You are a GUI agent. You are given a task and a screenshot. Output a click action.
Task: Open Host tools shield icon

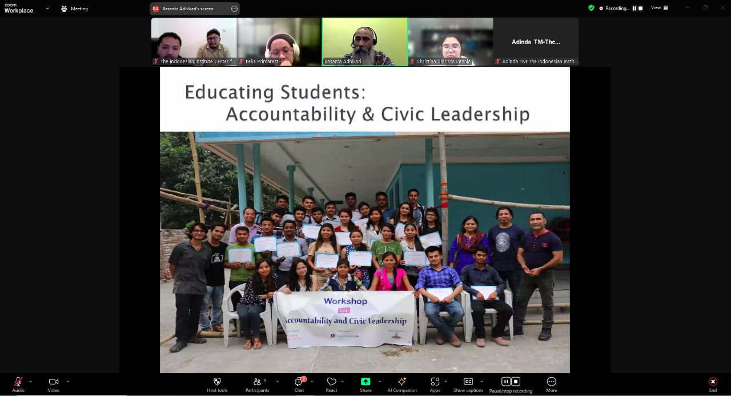(x=217, y=382)
